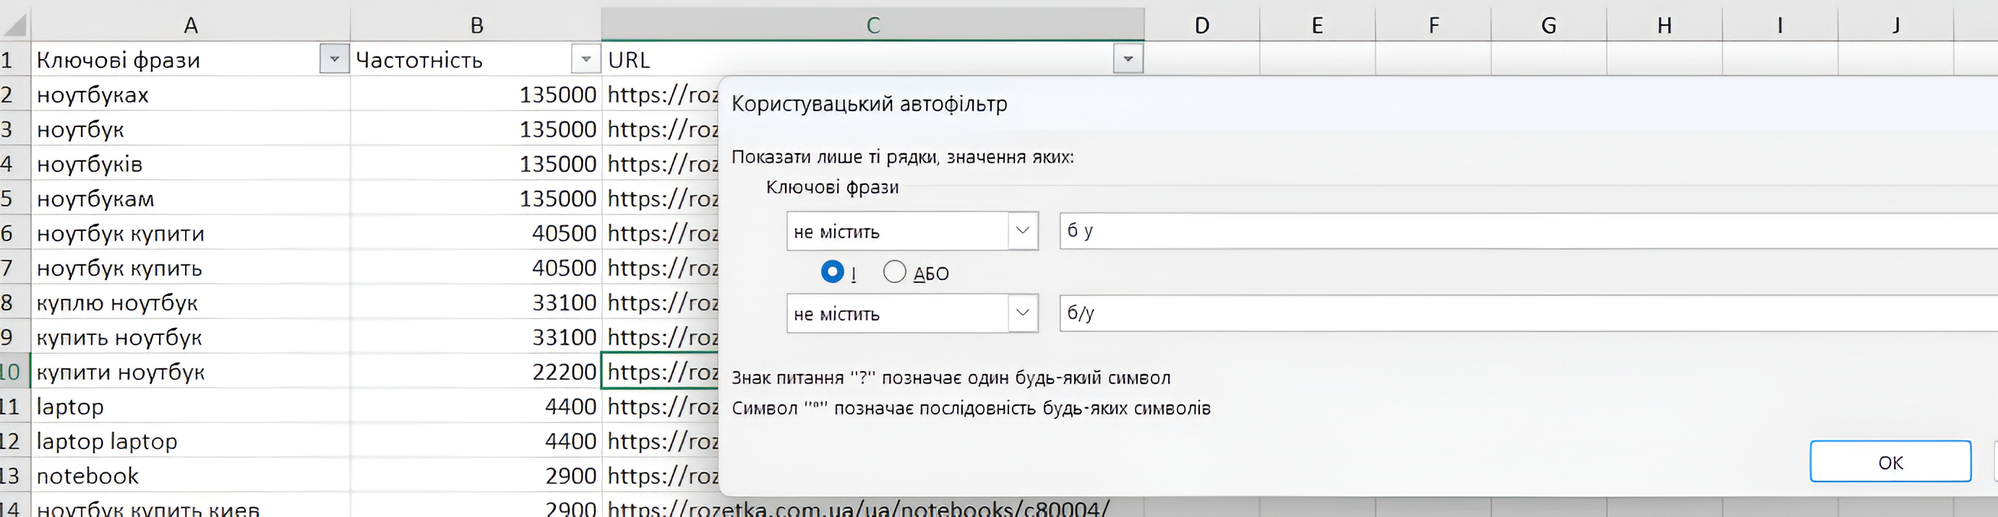
Task: Select row 6 header
Action: click(14, 233)
